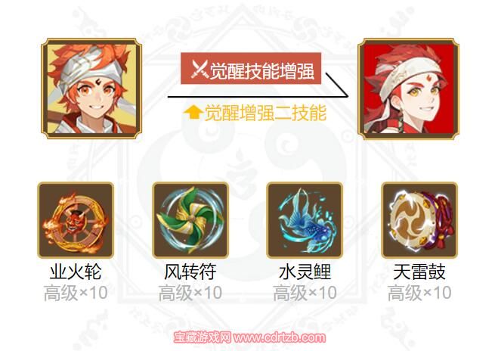The width and height of the screenshot is (498, 351).
Task: Click the 风转符 label text
Action: (x=190, y=272)
